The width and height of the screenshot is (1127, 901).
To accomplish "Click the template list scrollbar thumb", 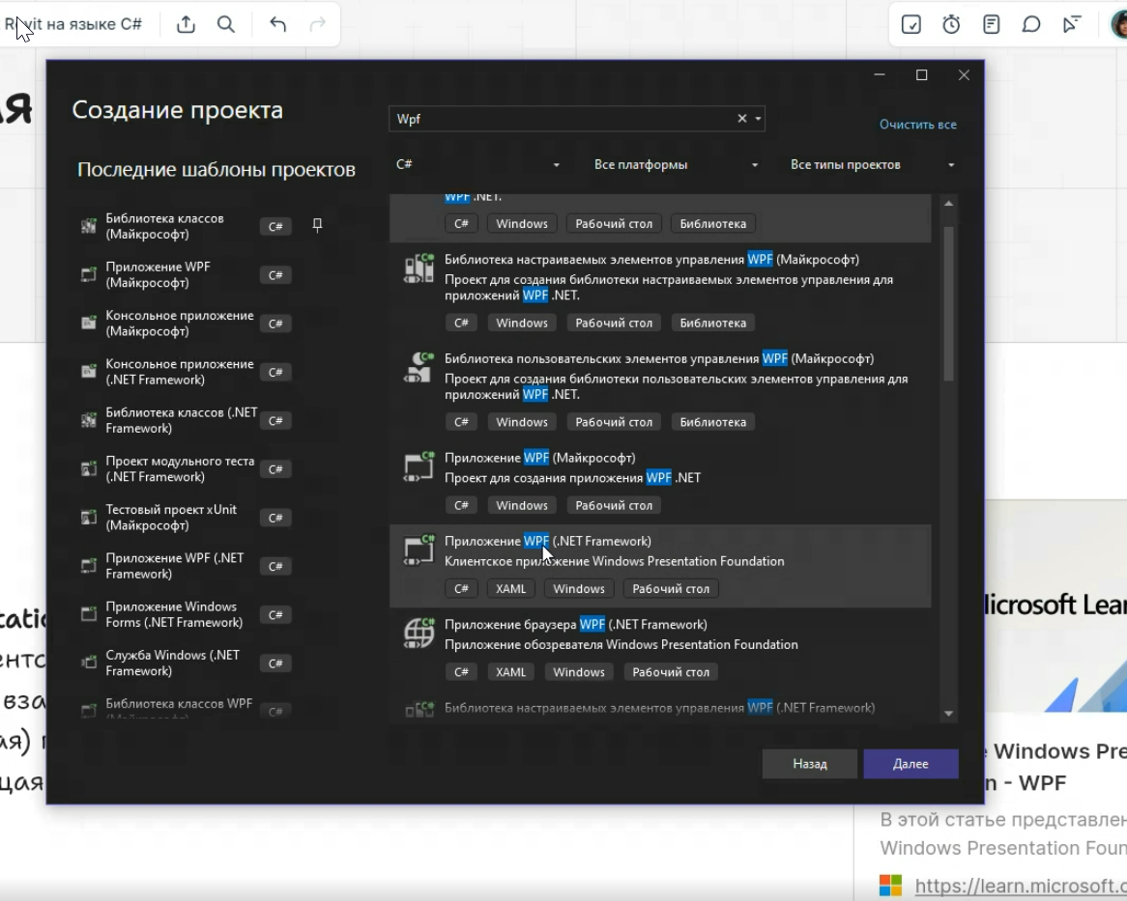I will [x=949, y=303].
